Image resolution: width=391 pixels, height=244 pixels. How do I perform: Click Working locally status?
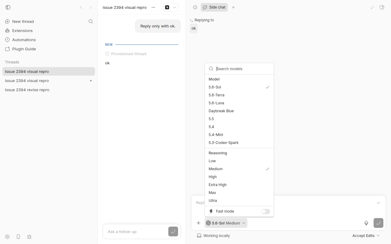coord(213,235)
